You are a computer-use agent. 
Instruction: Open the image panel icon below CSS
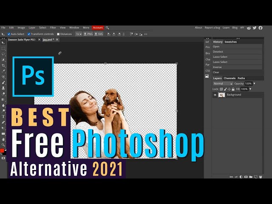tap(207, 76)
